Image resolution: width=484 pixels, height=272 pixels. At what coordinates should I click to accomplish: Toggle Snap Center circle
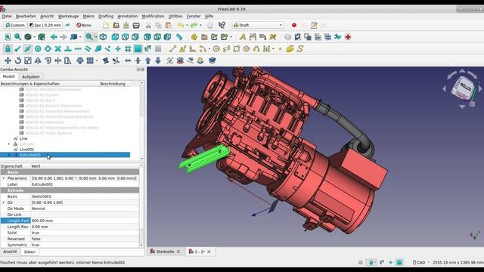click(x=38, y=48)
